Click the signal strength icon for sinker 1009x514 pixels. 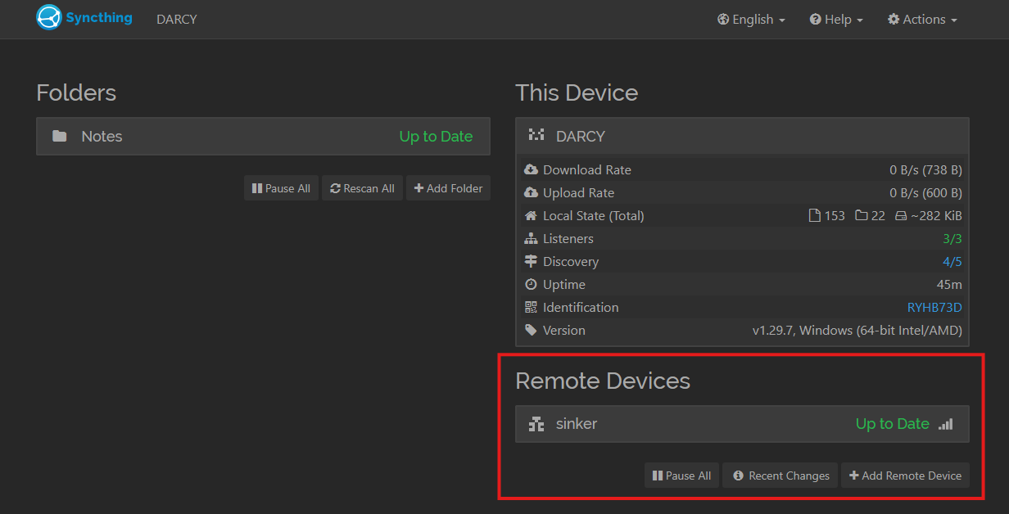[x=946, y=424]
